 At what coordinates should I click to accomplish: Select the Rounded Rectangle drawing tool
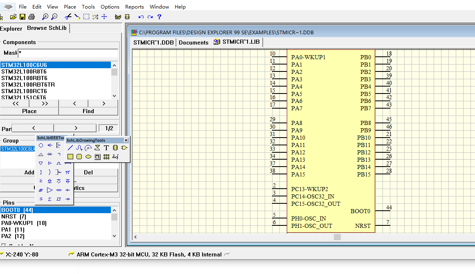click(x=79, y=157)
